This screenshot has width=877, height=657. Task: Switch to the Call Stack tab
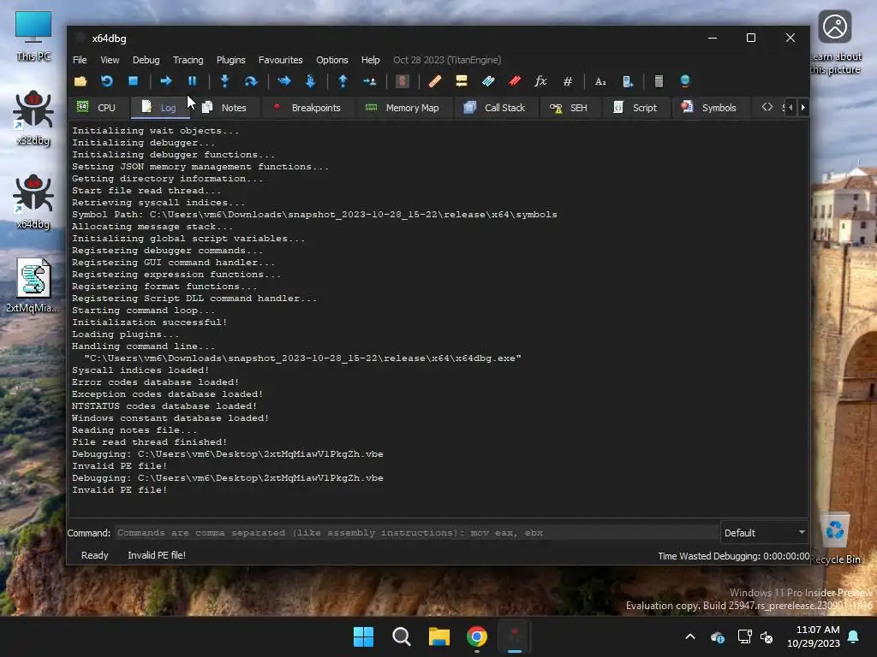point(494,108)
